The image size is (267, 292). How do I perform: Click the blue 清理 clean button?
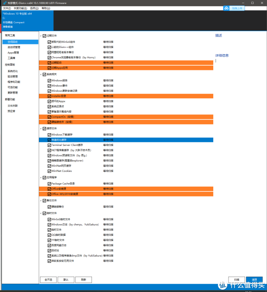click(254, 280)
